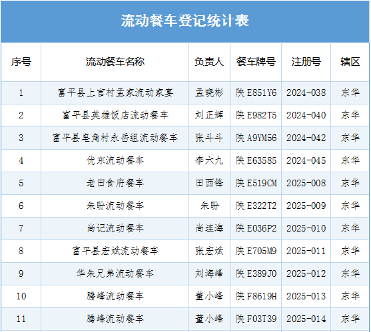This screenshot has height=332, width=371.
Task: Select the 注册号 header cell
Action: (x=306, y=62)
